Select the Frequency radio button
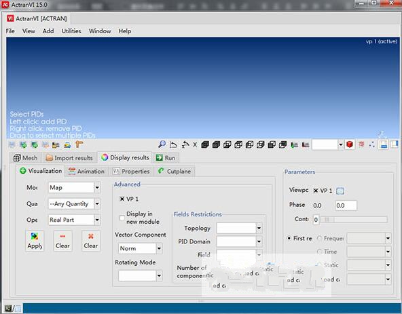Screen dimensions: 402x314 pos(319,238)
